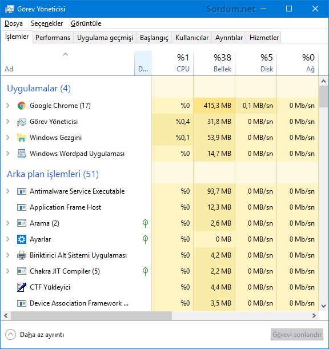
Task: Click the %0,4 CPU value of Görev Yöneticisi
Action: (x=183, y=122)
